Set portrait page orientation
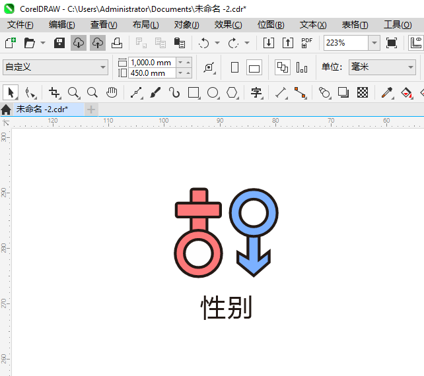424x376 pixels. click(234, 67)
